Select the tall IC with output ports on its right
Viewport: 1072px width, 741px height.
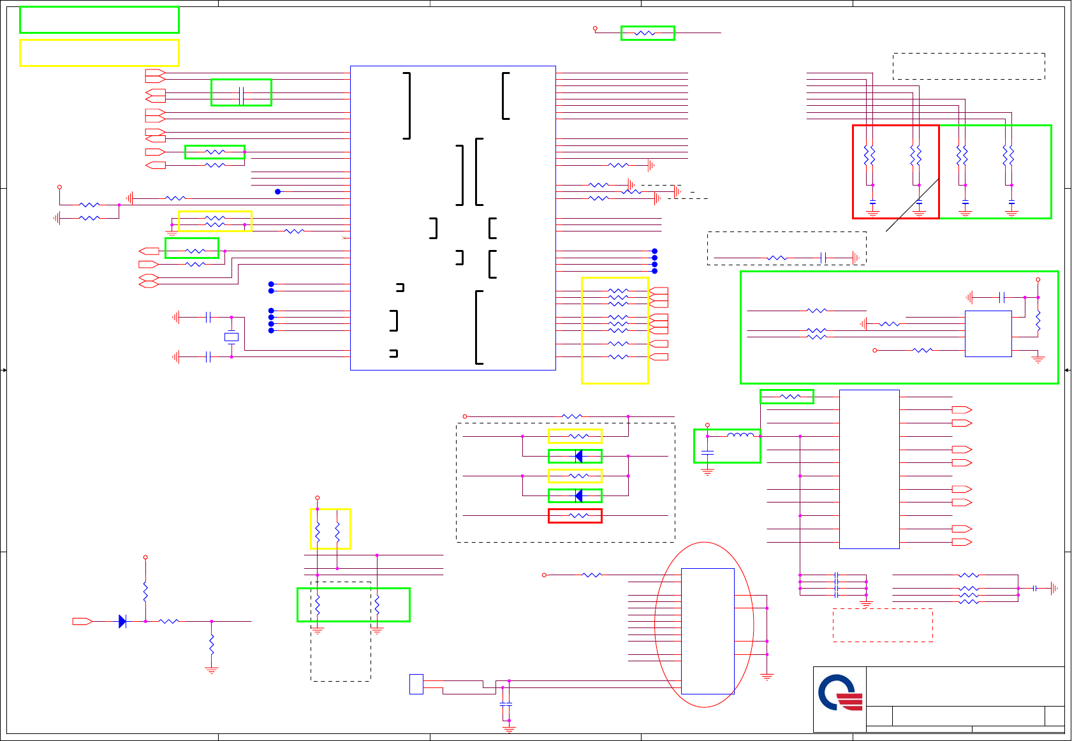point(869,469)
